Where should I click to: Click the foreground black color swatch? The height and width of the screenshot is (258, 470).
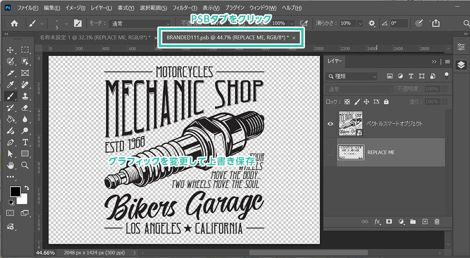pos(15,191)
